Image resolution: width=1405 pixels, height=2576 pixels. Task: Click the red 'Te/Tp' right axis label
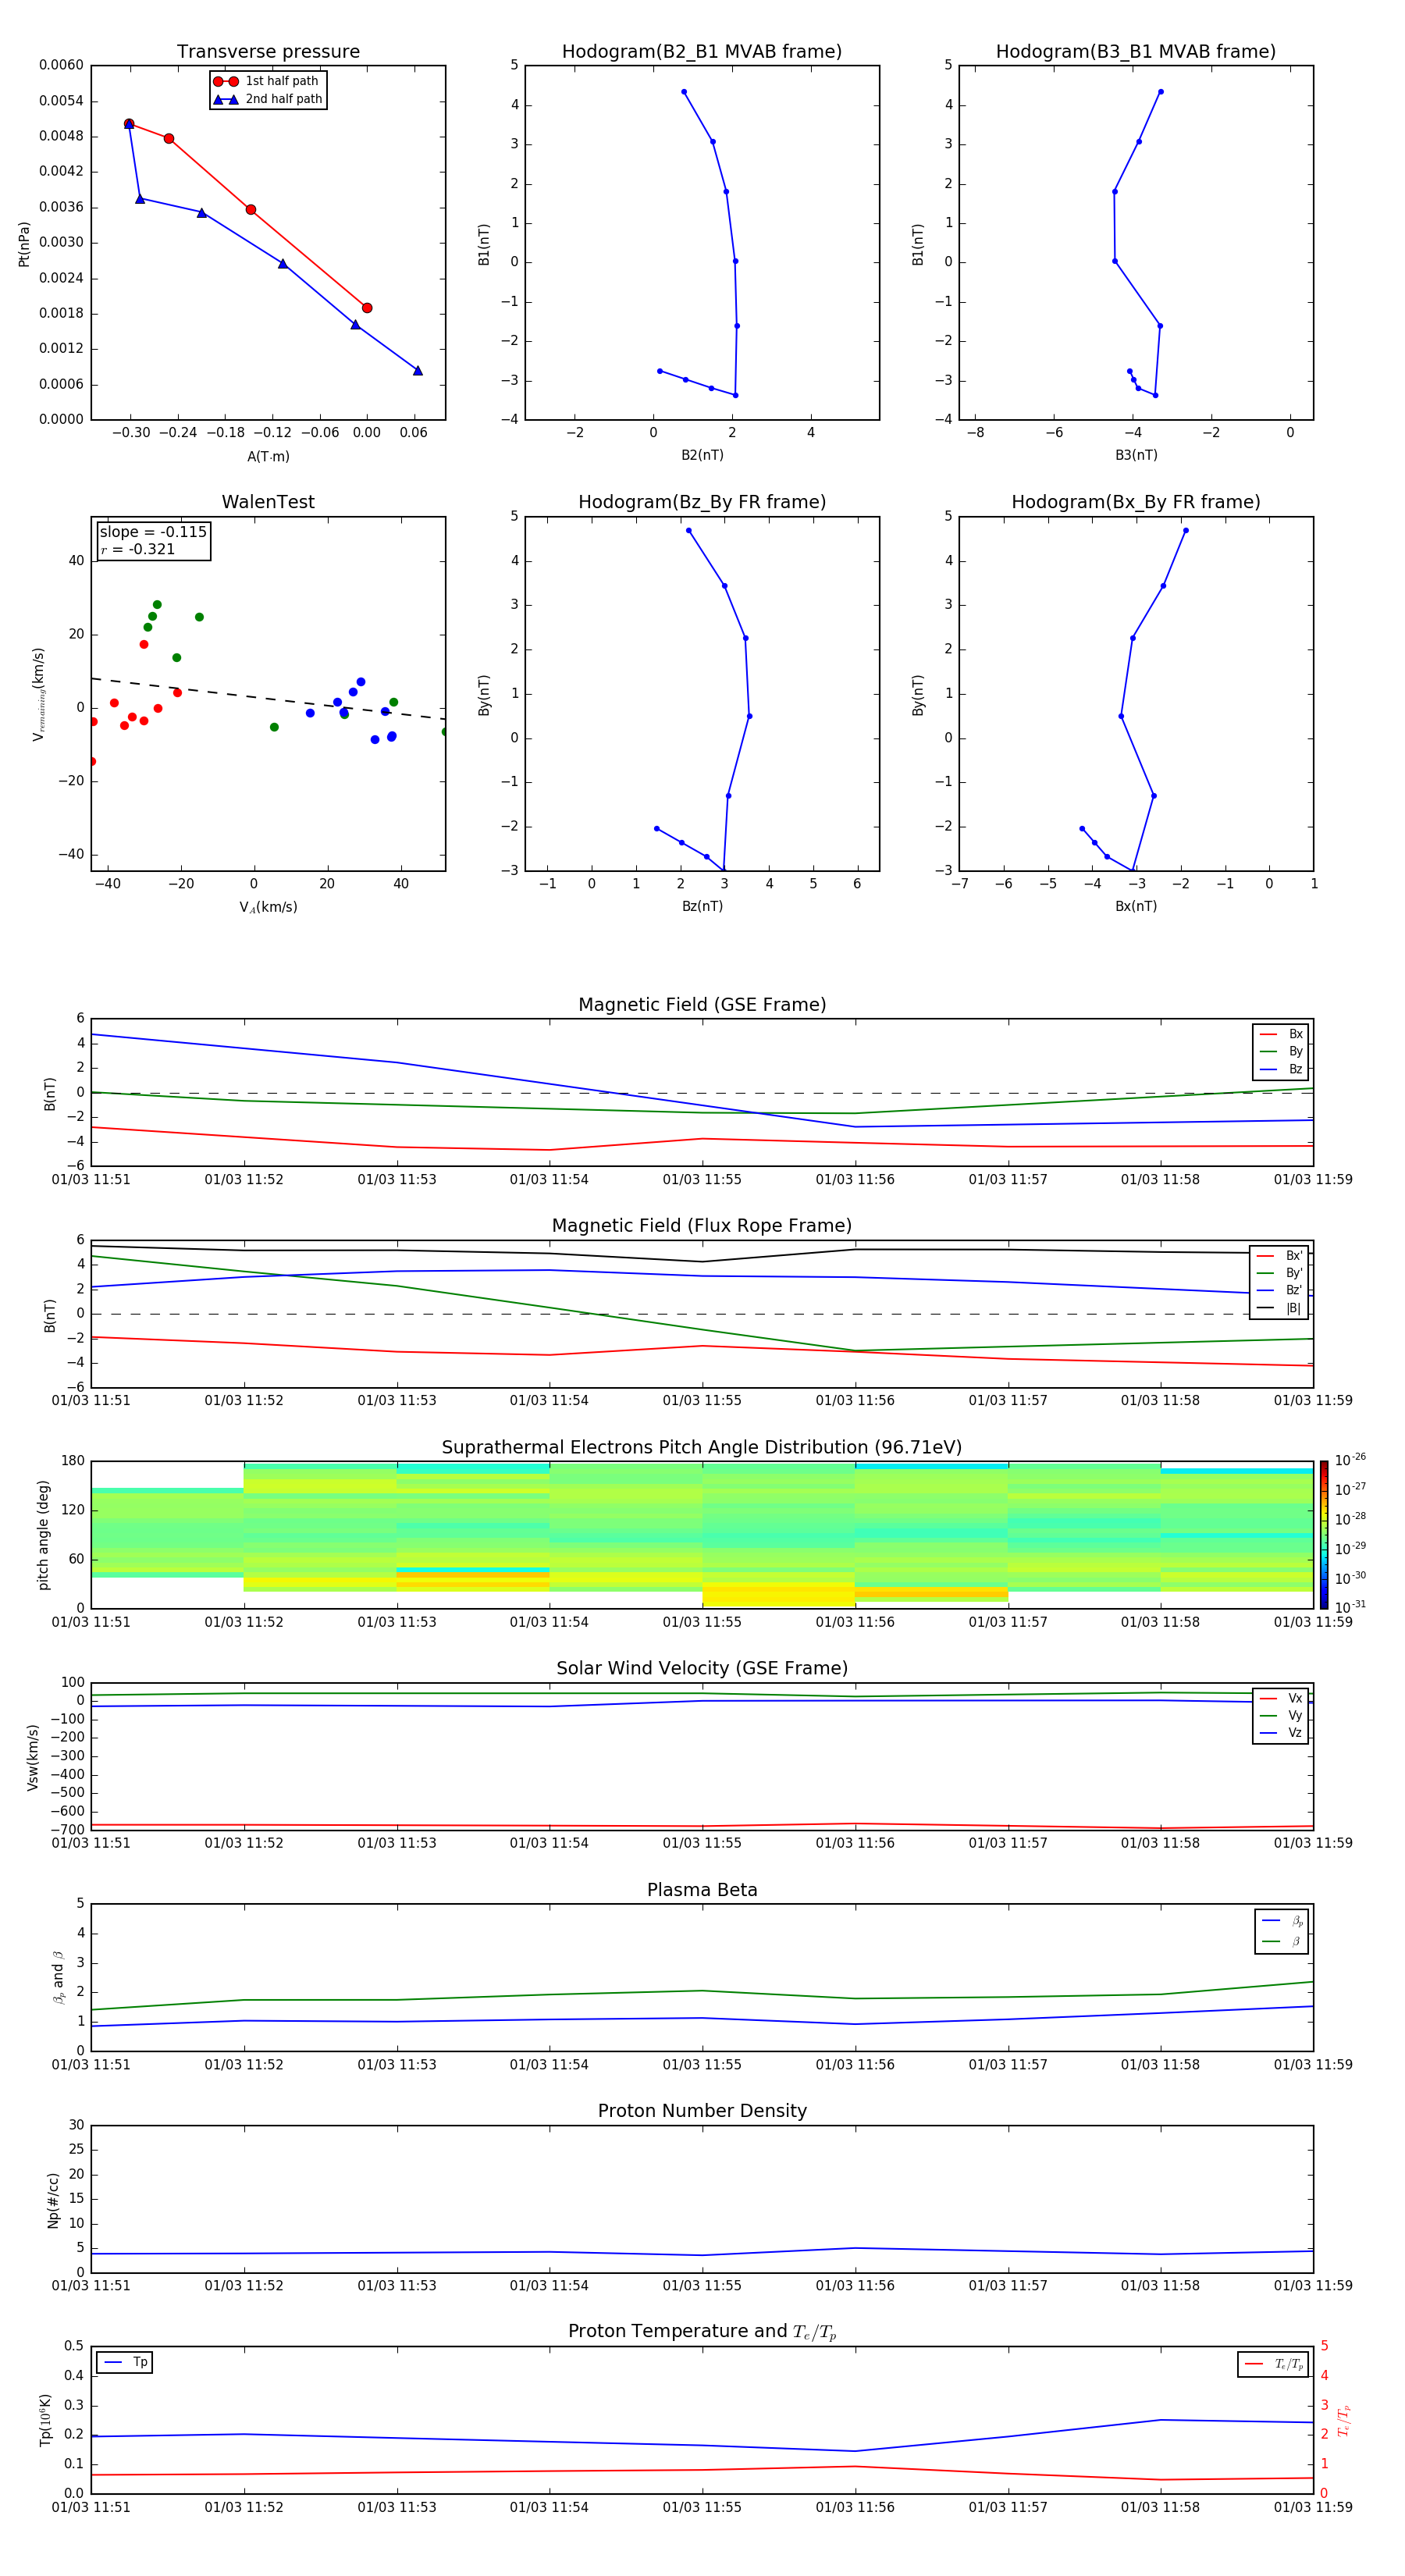1344,2420
